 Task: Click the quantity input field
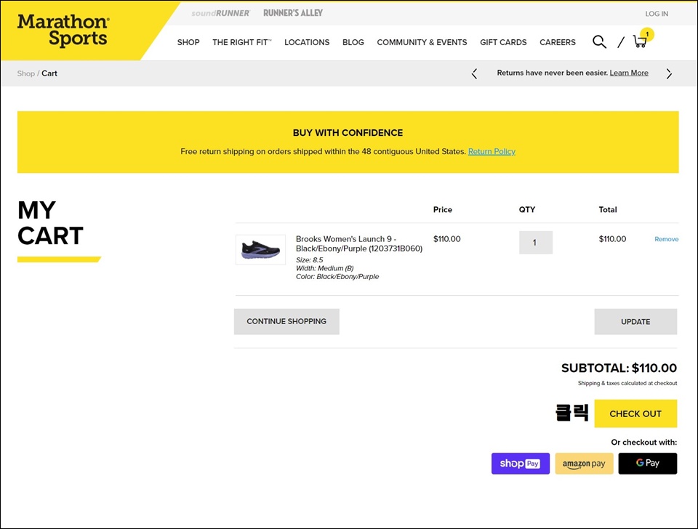click(536, 243)
